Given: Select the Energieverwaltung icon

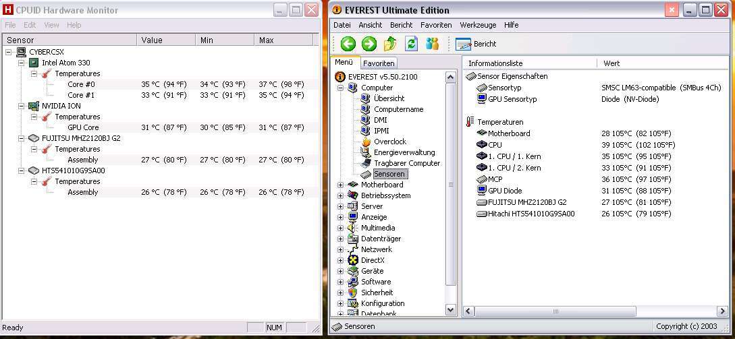Looking at the screenshot, I should coord(366,152).
